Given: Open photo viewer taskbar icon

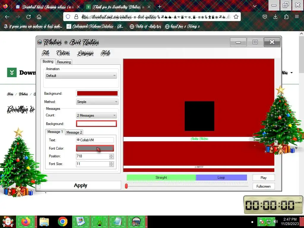Looking at the screenshot, I should tap(81, 221).
